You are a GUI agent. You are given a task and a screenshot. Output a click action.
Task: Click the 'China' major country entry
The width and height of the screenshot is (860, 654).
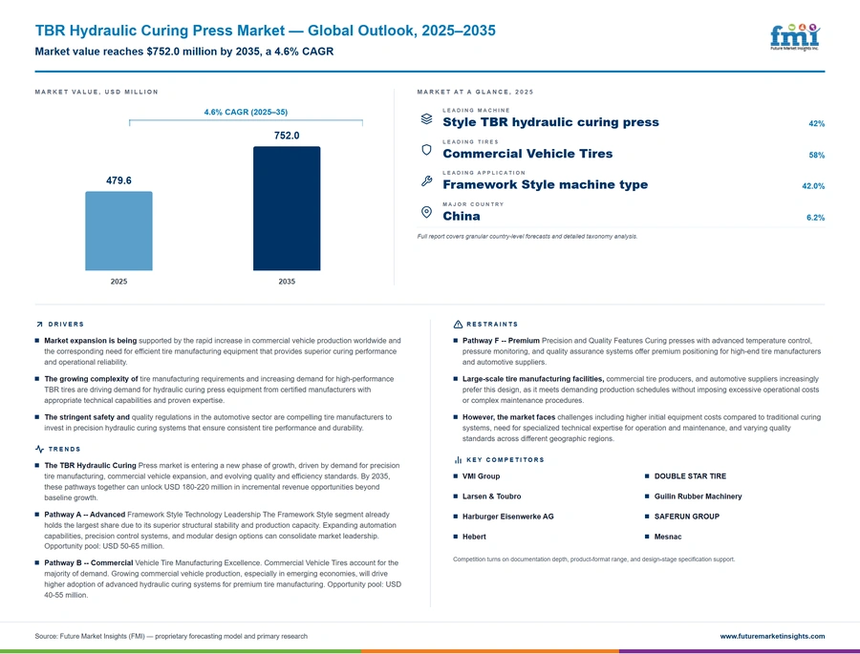point(462,216)
